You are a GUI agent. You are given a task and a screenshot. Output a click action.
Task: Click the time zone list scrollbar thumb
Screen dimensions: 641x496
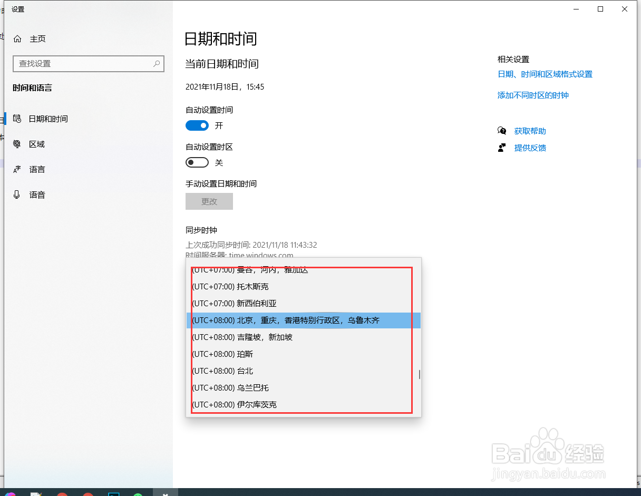point(420,374)
